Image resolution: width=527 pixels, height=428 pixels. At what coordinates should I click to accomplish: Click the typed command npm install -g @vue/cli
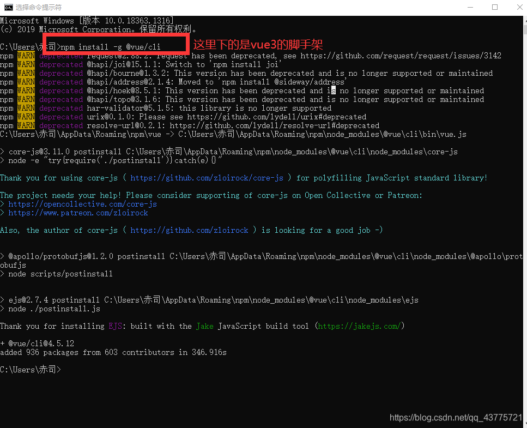111,47
